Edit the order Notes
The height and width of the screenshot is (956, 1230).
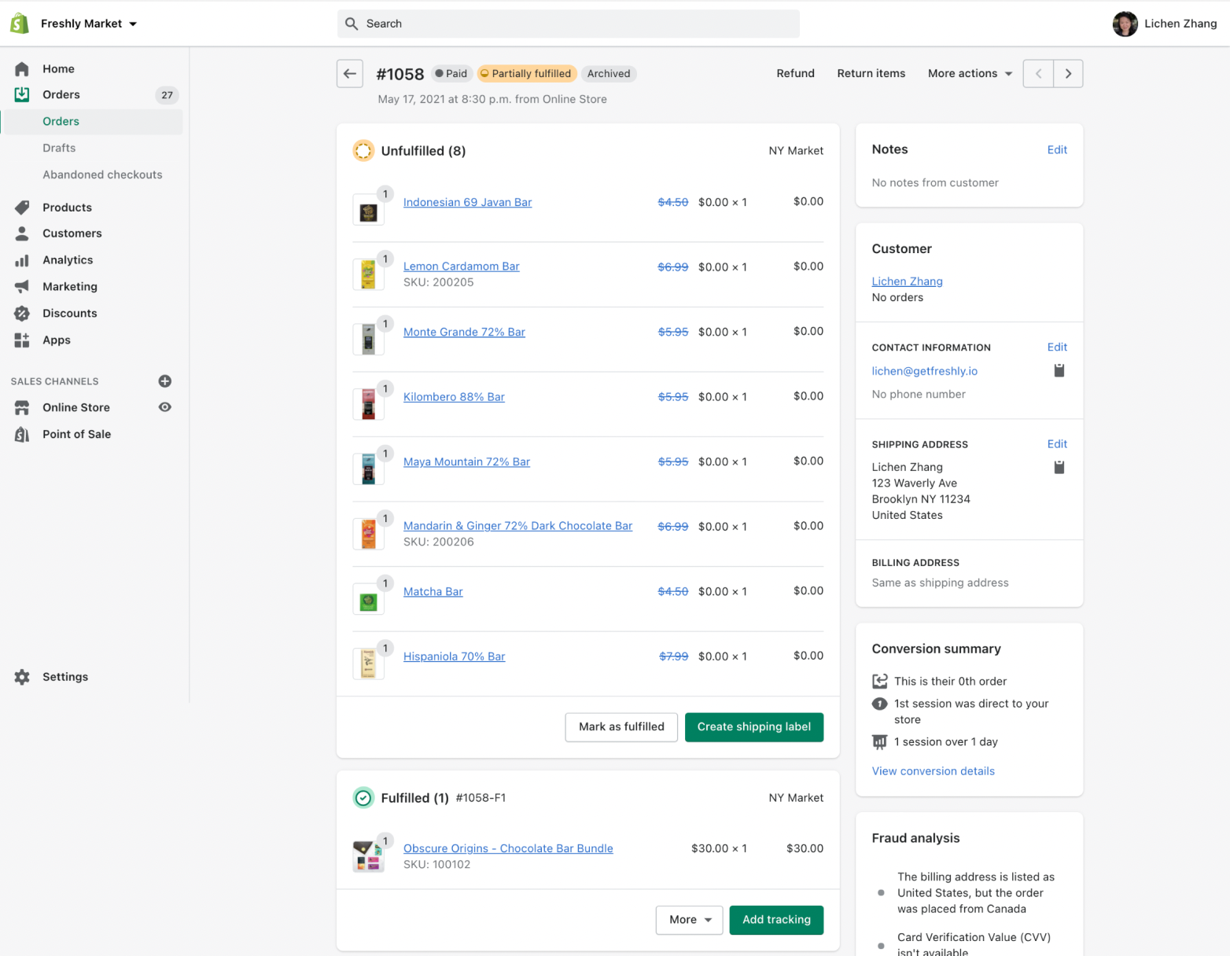pos(1057,150)
